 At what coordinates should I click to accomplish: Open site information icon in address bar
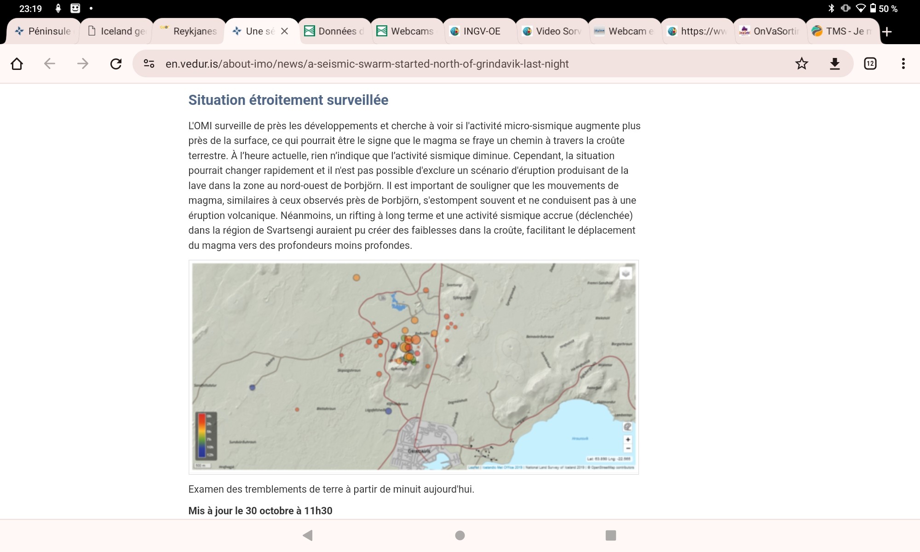(x=149, y=63)
